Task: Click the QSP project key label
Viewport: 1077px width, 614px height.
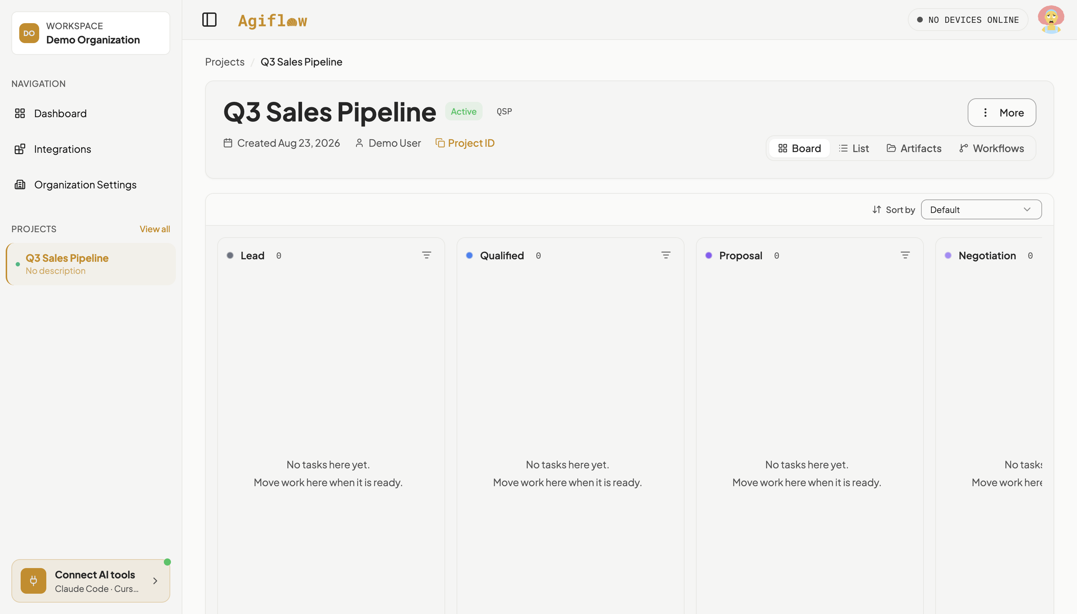Action: coord(504,111)
